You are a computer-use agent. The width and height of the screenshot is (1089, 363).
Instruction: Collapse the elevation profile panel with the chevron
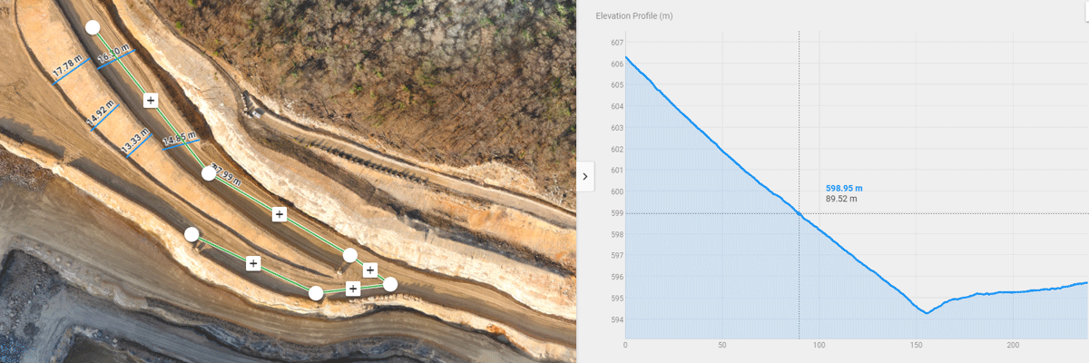tap(584, 176)
